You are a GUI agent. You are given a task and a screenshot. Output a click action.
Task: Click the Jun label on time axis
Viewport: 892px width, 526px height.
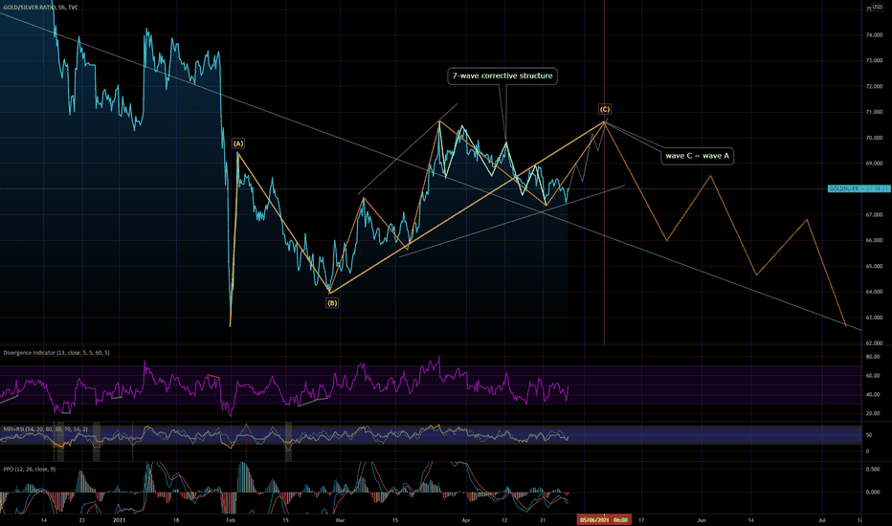[x=702, y=519]
